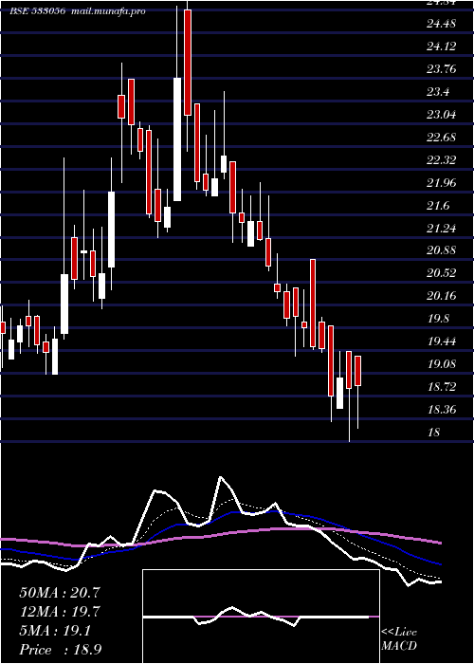474x664 pixels.
Task: Click the 19.08 price axis label
Action: point(442,364)
